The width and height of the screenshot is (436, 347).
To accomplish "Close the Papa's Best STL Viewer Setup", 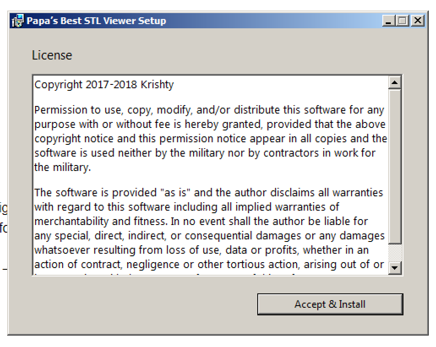I will coord(417,20).
